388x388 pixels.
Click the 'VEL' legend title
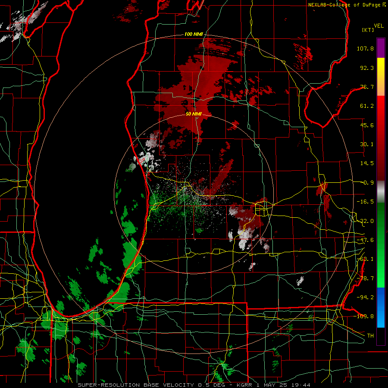click(x=379, y=26)
